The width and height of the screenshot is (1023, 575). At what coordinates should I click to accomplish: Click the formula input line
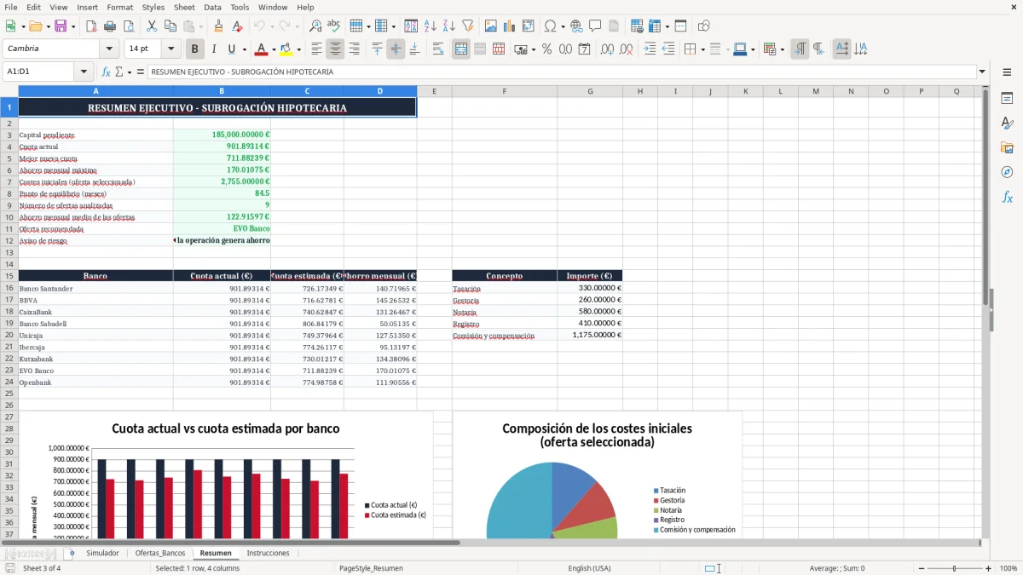click(561, 72)
